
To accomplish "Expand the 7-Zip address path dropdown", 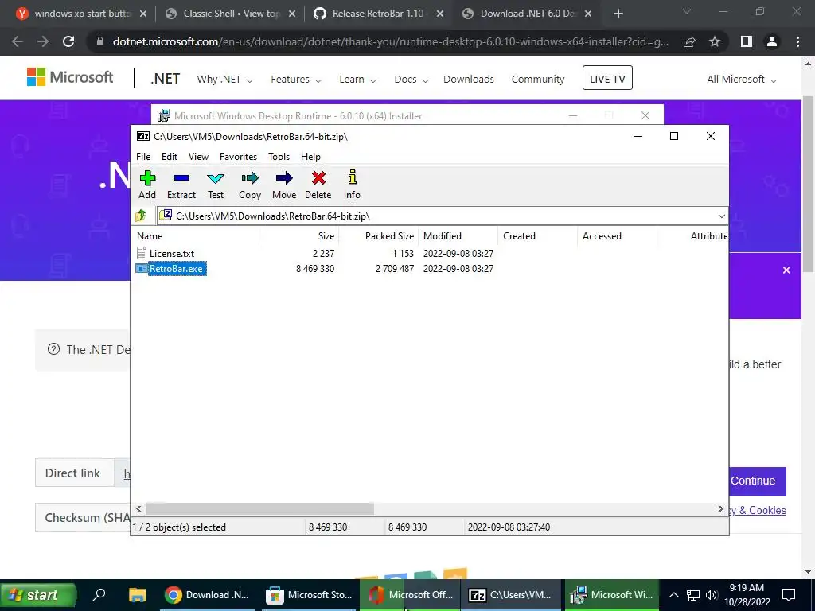I will coord(721,216).
